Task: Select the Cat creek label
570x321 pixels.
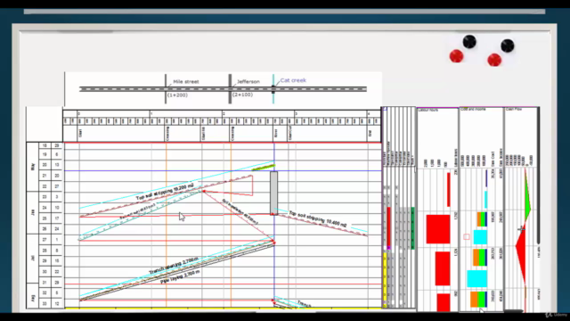Action: click(293, 80)
